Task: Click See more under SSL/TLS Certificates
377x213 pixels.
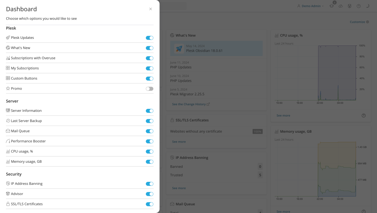Action: (x=179, y=142)
